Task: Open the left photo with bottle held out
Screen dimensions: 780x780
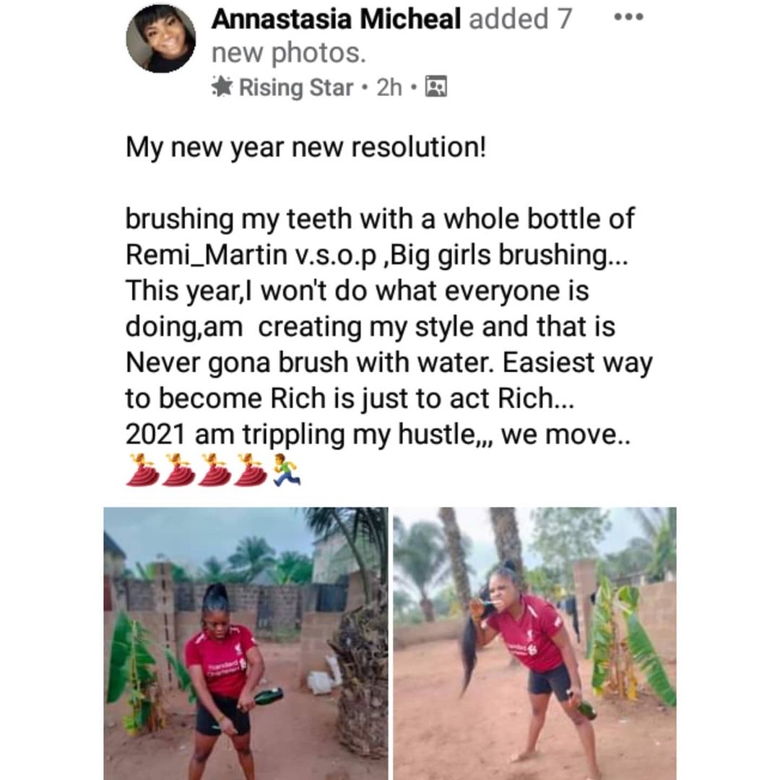Action: (x=246, y=643)
